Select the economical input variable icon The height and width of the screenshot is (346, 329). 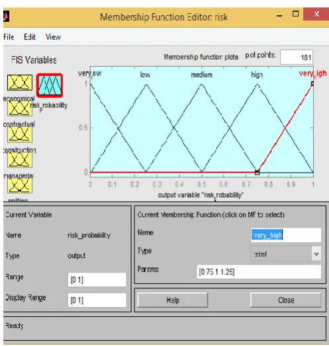(x=20, y=83)
